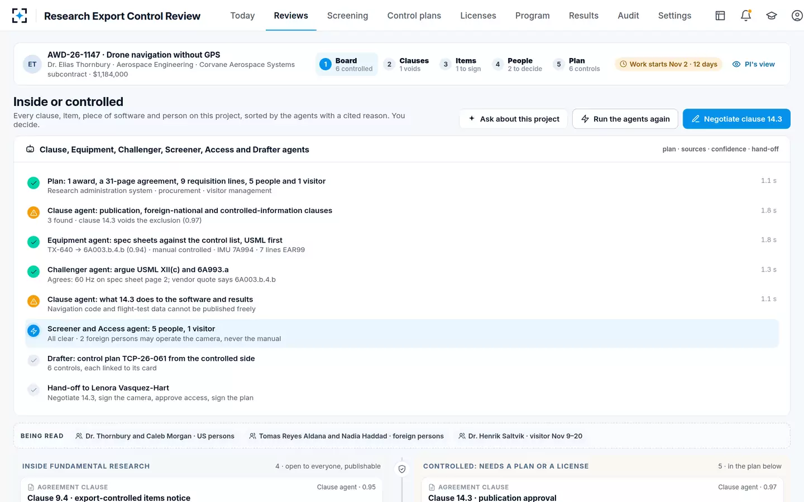Run the agents again

tap(625, 119)
